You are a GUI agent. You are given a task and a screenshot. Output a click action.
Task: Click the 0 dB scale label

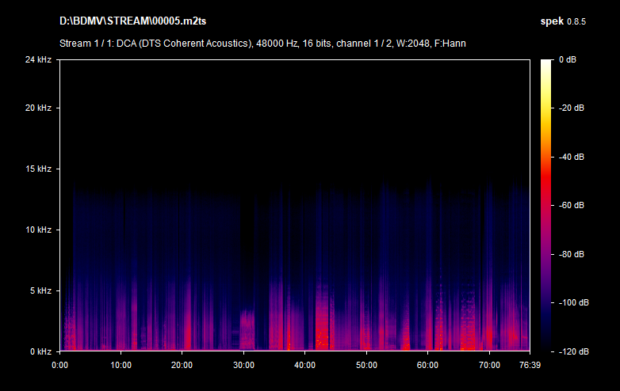click(x=568, y=60)
